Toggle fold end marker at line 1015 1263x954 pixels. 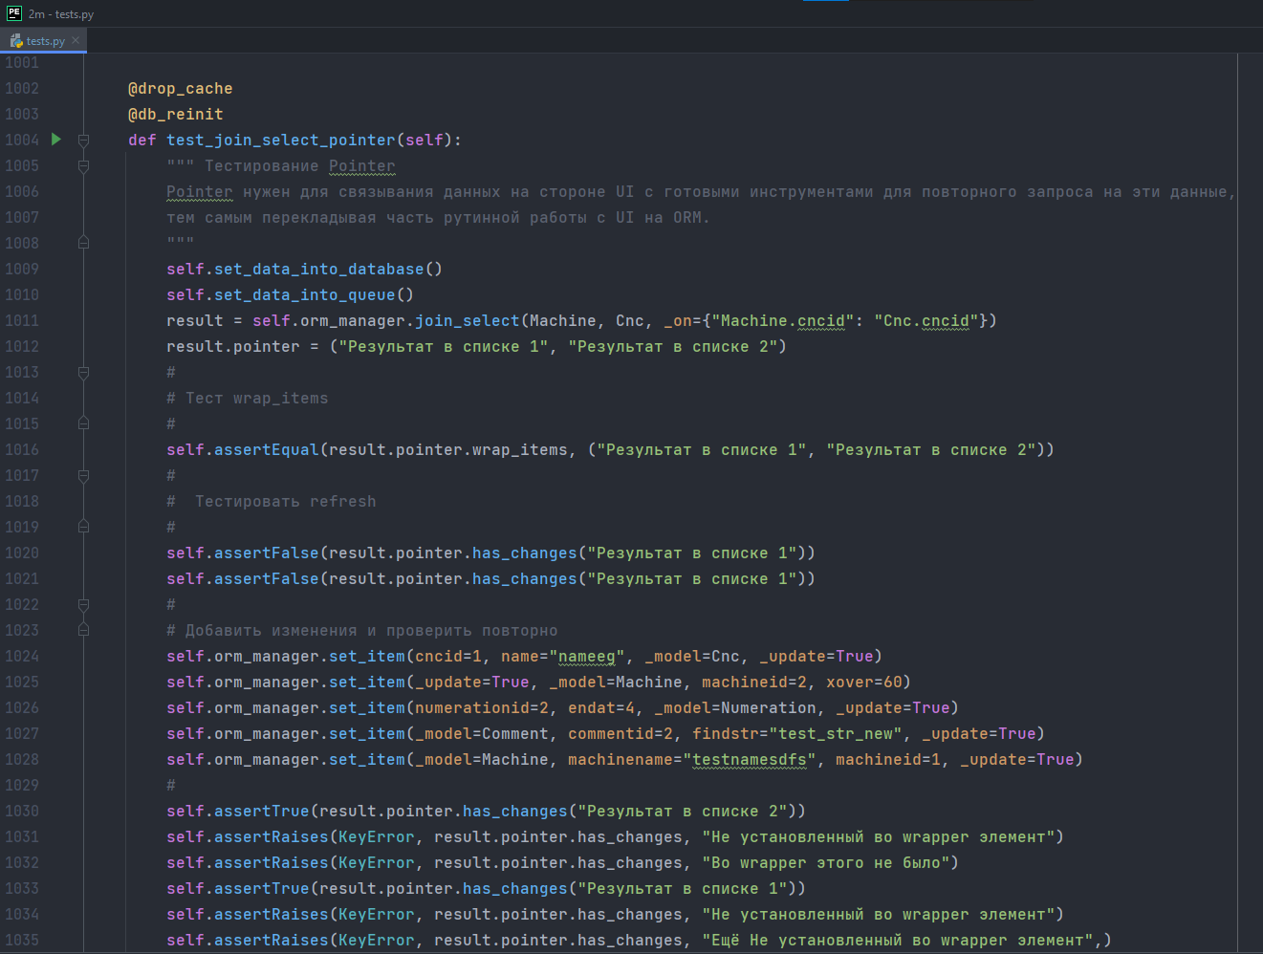pyautogui.click(x=83, y=424)
